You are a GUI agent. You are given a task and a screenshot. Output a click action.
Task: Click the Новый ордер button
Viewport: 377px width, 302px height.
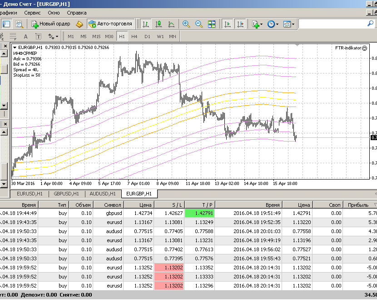[x=51, y=24]
